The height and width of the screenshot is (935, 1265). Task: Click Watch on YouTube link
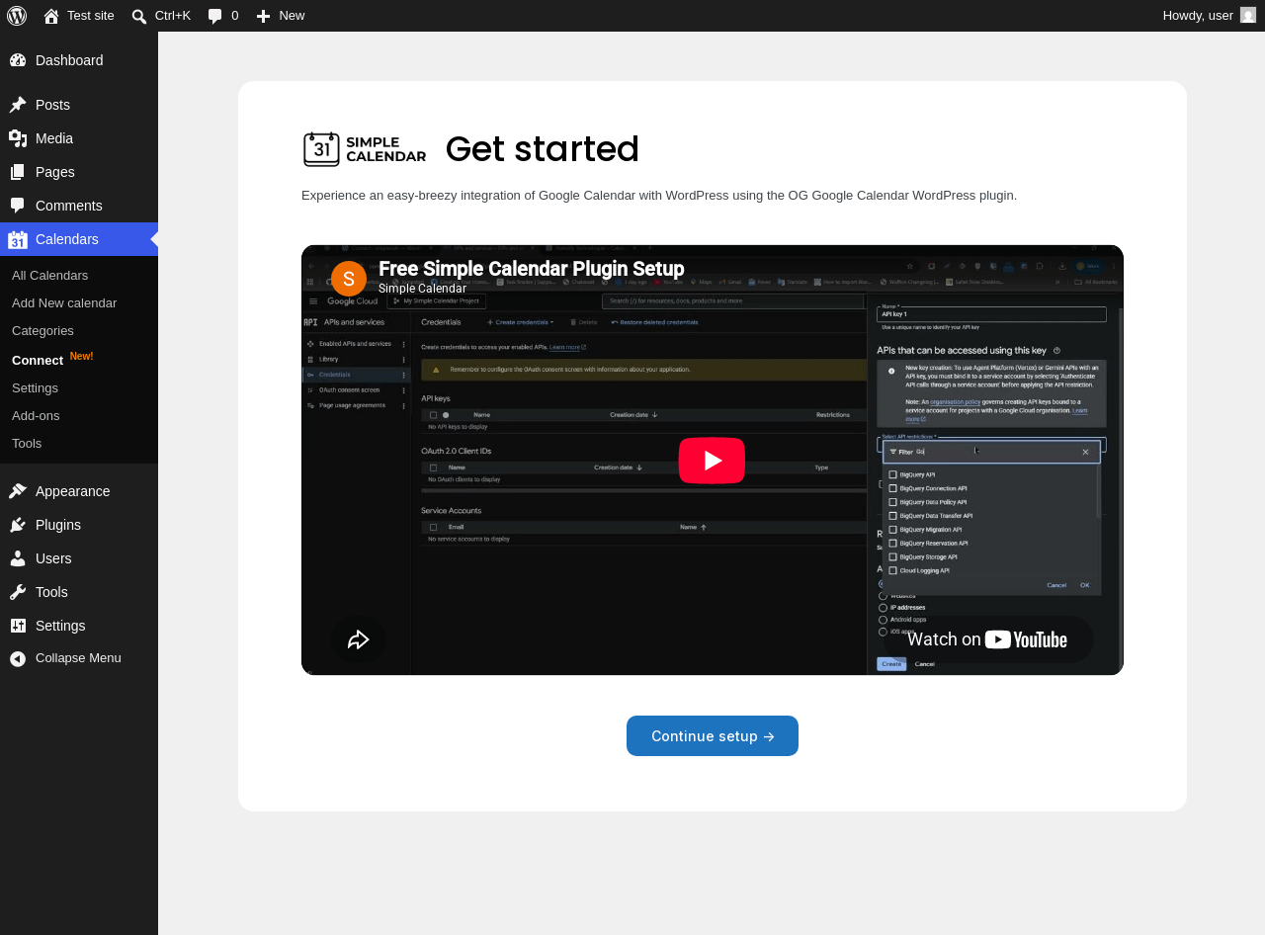[x=987, y=639]
